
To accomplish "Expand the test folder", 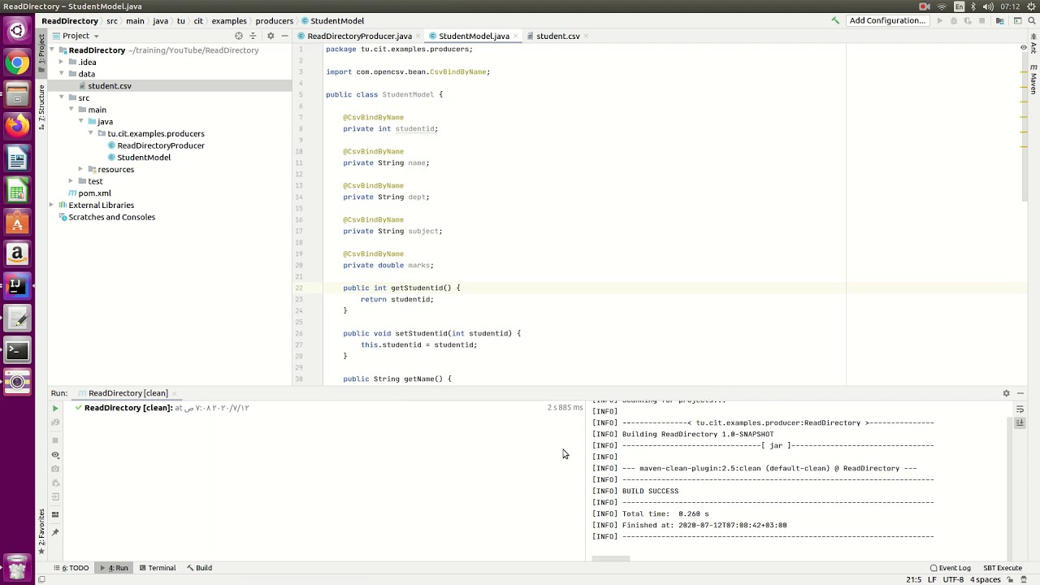I will [x=71, y=181].
